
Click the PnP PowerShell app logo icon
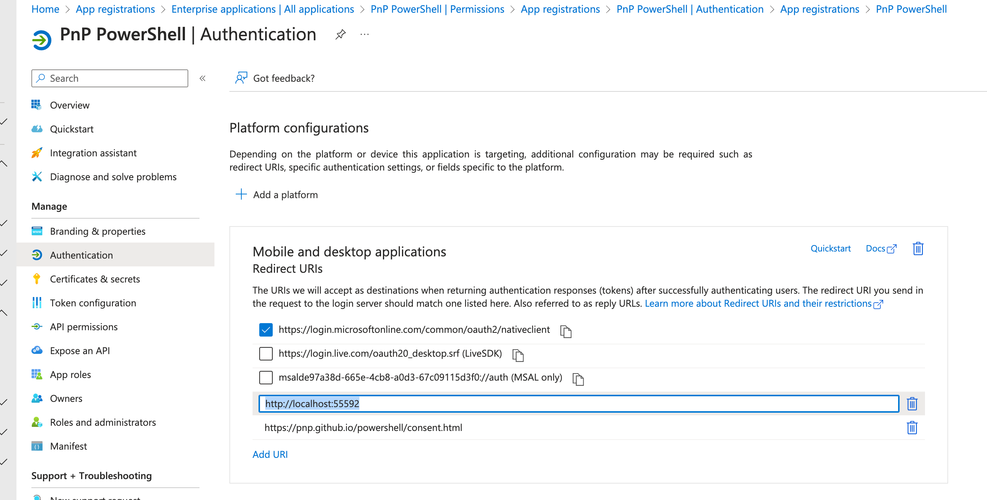pyautogui.click(x=42, y=40)
